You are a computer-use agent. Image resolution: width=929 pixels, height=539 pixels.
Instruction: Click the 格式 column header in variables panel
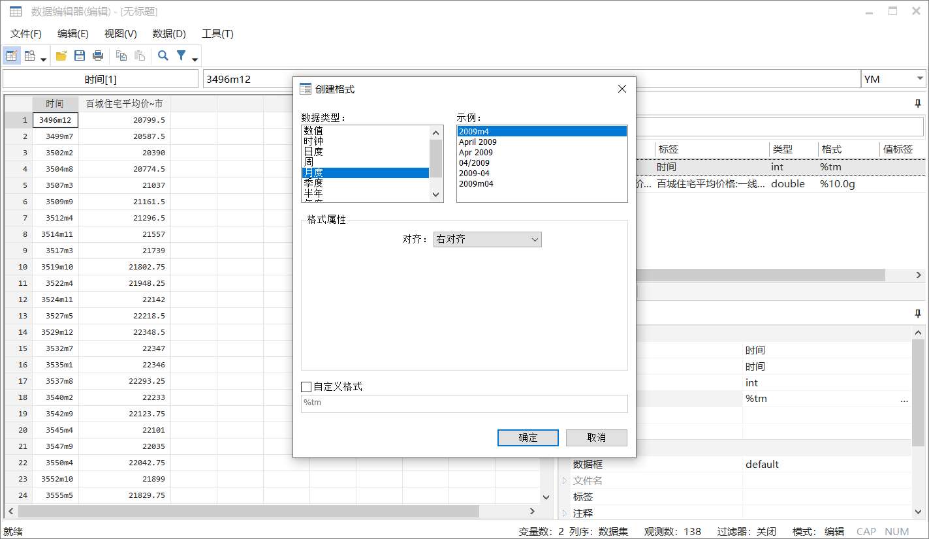click(x=849, y=149)
